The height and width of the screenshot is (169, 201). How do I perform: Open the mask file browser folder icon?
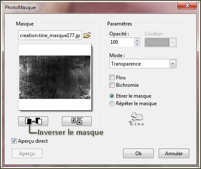87,35
